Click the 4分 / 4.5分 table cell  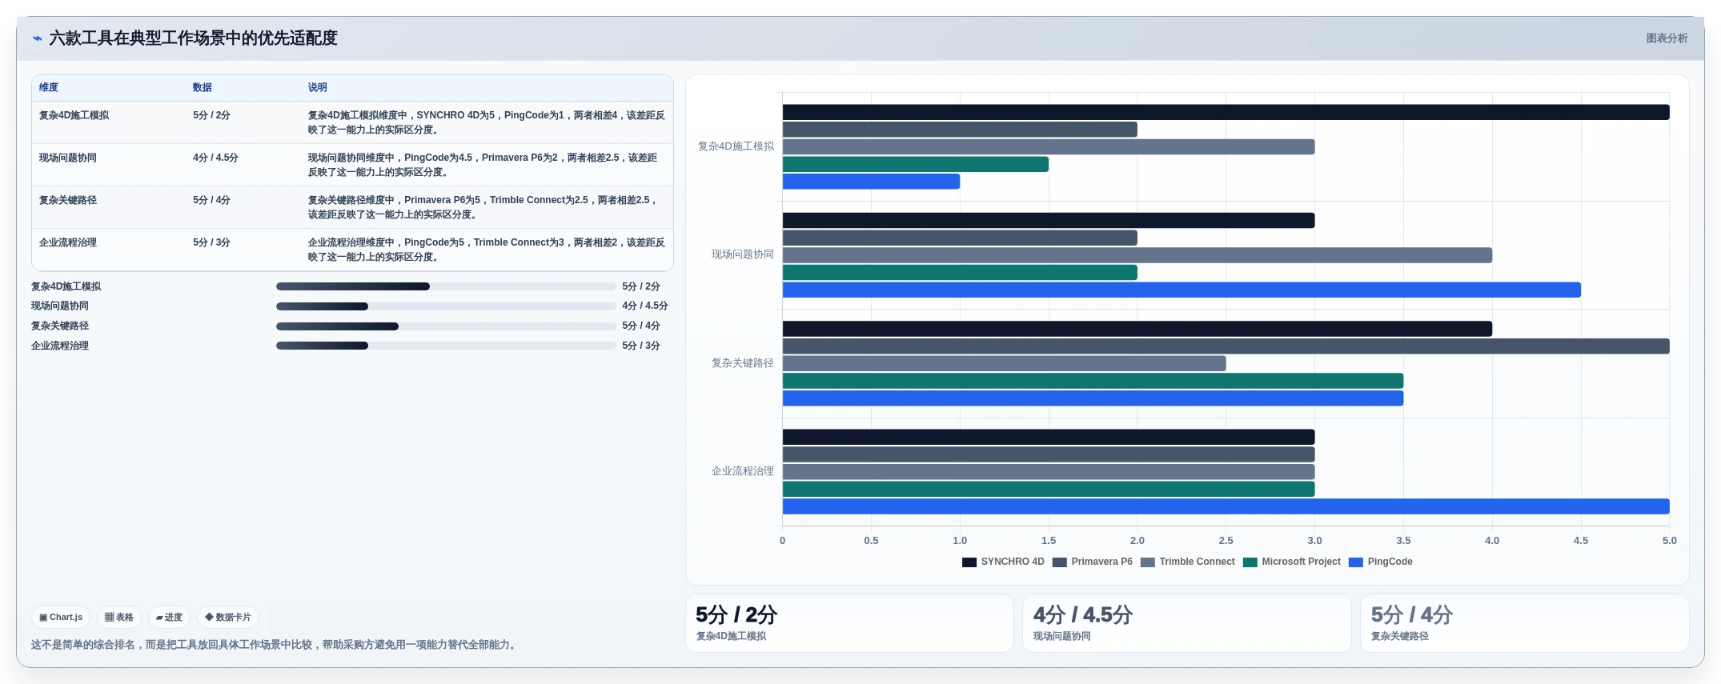pos(215,158)
